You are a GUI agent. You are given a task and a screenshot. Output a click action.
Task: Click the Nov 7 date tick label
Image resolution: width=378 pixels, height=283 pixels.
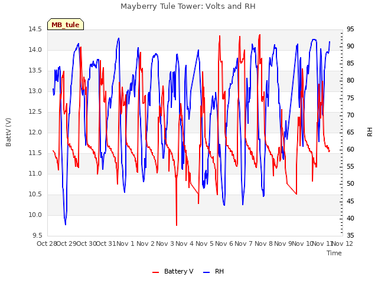click(244, 243)
